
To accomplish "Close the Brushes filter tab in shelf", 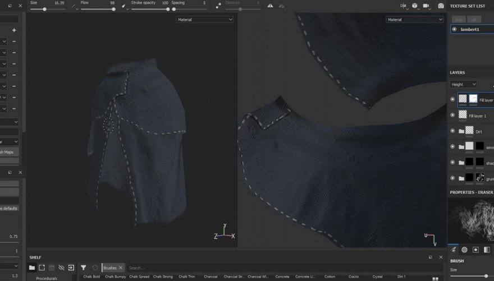I will [x=120, y=268].
